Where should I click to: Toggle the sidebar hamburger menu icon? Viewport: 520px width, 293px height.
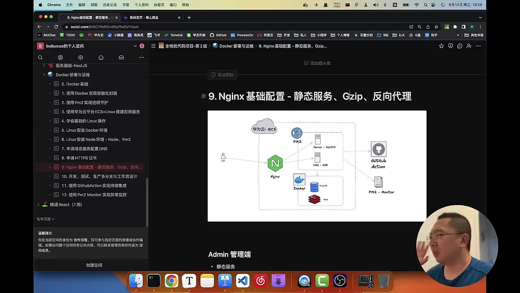(153, 46)
